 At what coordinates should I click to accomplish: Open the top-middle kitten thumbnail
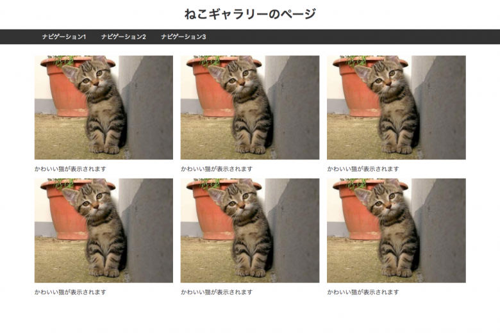tap(250, 108)
